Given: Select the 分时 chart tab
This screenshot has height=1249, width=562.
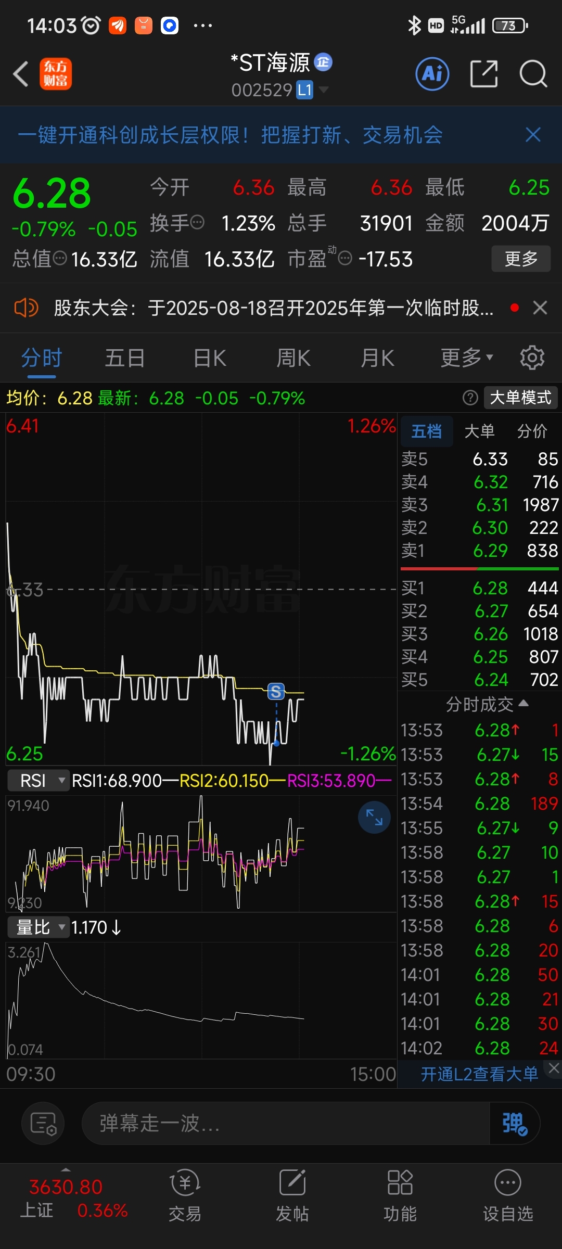Looking at the screenshot, I should pos(42,358).
